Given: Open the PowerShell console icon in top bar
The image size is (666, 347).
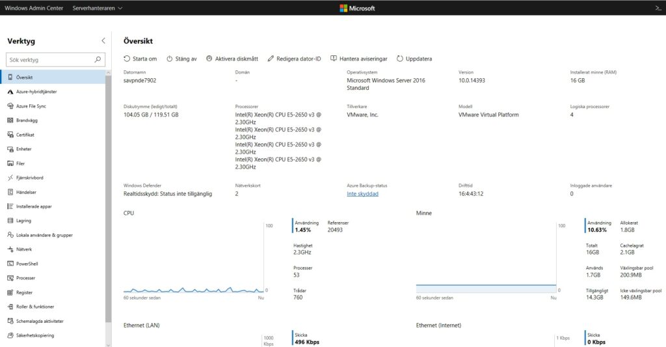Looking at the screenshot, I should (658, 8).
